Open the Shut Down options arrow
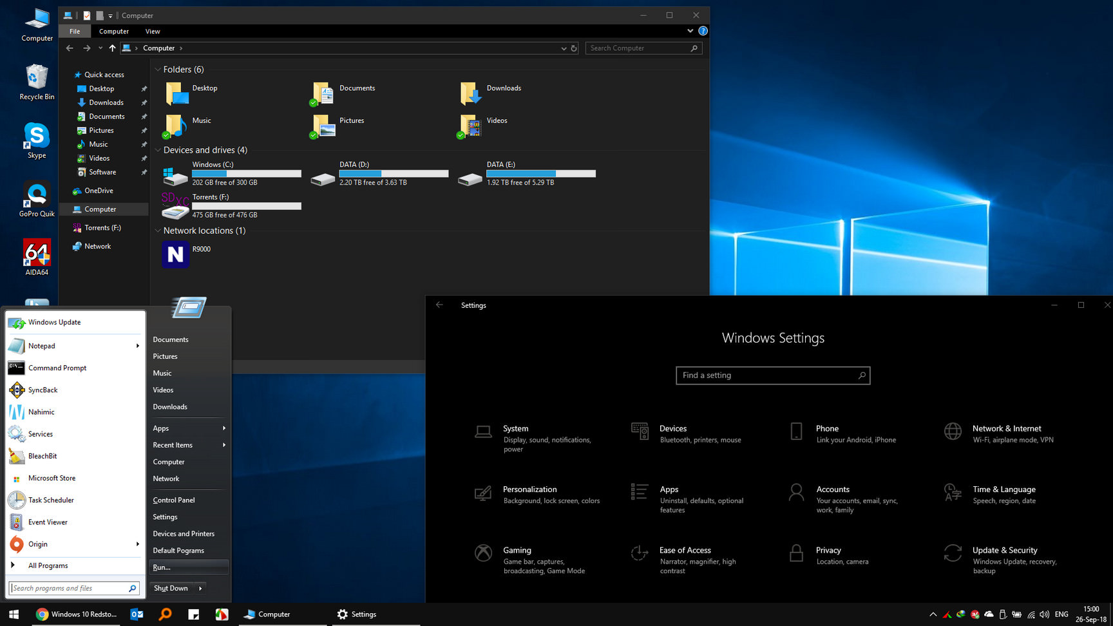 (200, 588)
